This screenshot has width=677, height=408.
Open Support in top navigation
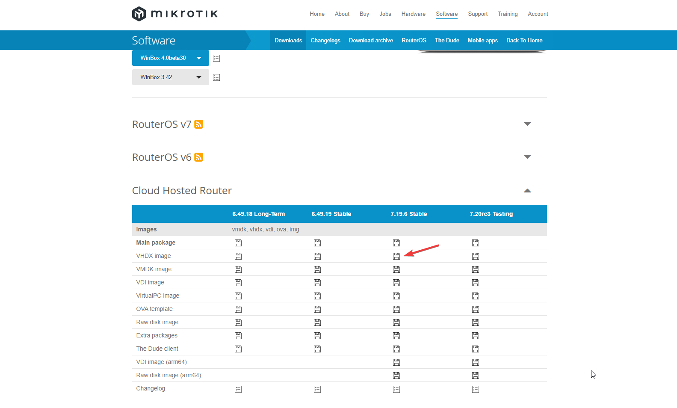[x=478, y=14]
